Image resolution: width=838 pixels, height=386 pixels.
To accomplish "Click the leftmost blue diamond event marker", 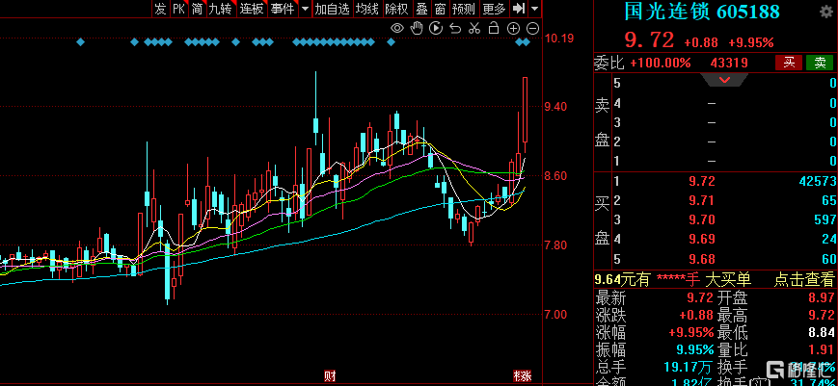I will pos(81,41).
